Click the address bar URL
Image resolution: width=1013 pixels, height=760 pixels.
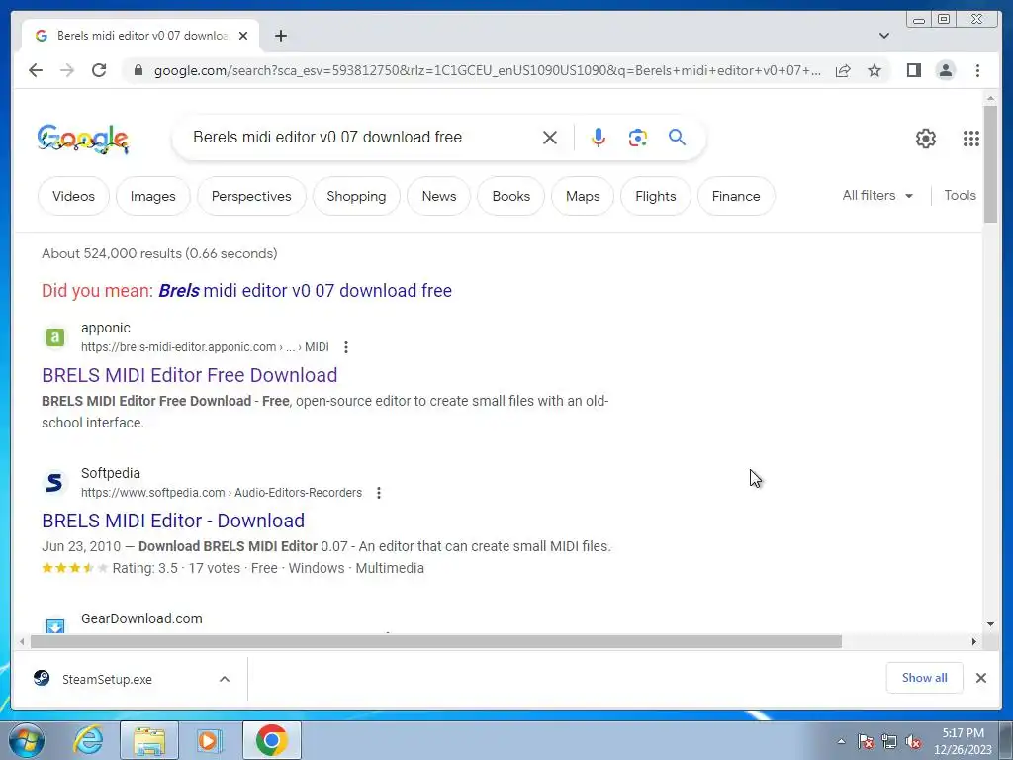click(488, 70)
